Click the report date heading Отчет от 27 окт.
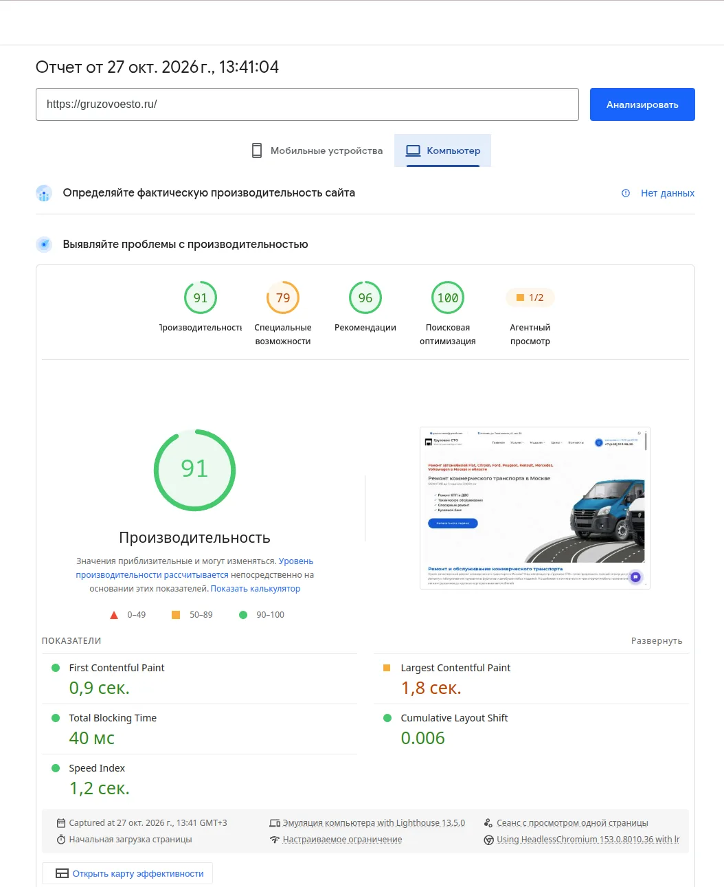The width and height of the screenshot is (724, 887). (157, 67)
